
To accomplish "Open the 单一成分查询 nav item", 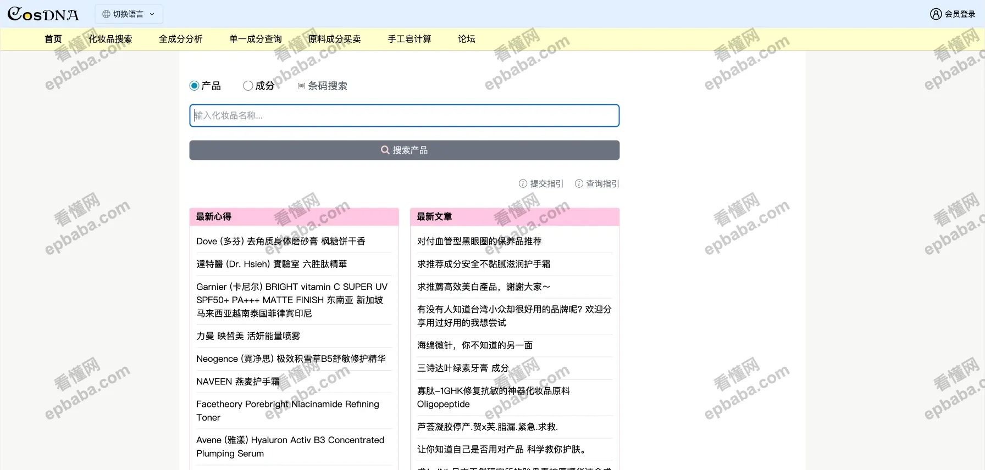I will (x=256, y=39).
